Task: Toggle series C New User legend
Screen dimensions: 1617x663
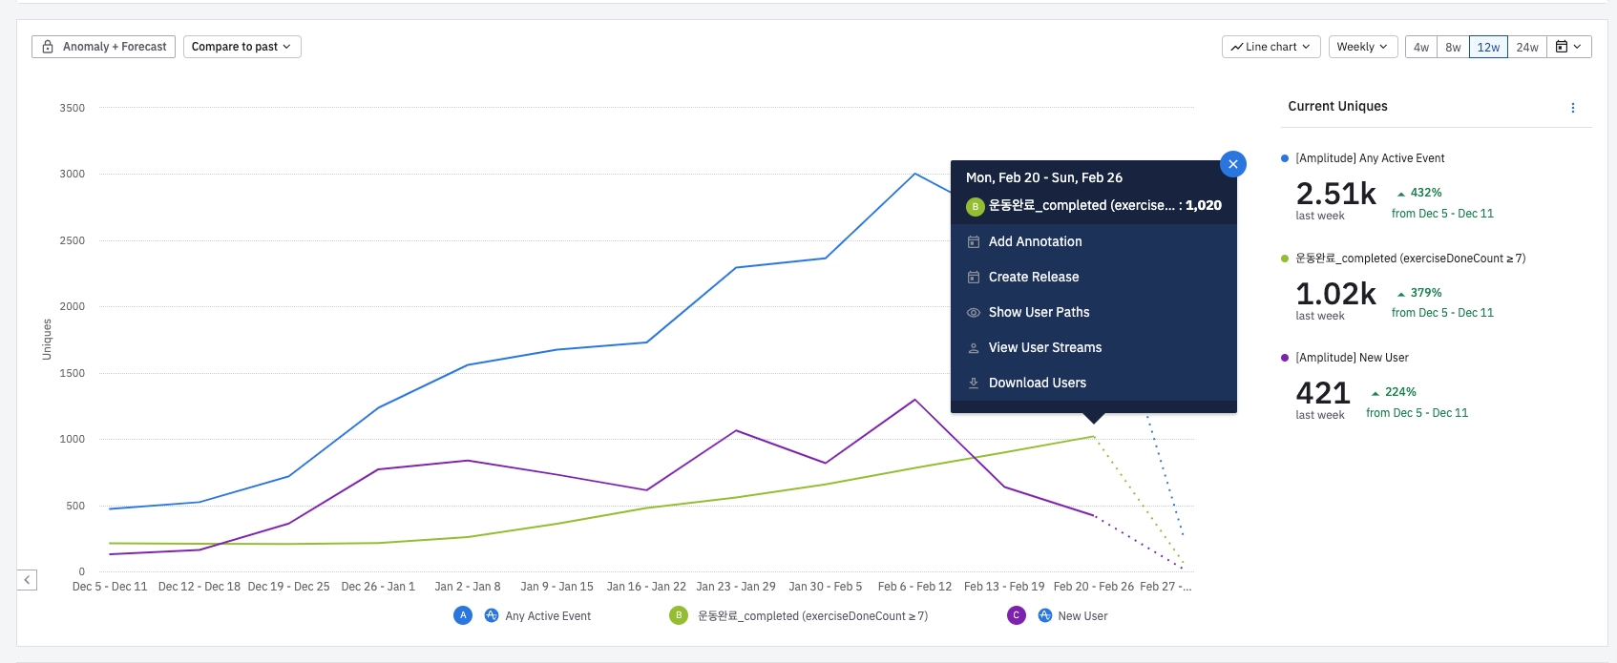Action: coord(1017,616)
